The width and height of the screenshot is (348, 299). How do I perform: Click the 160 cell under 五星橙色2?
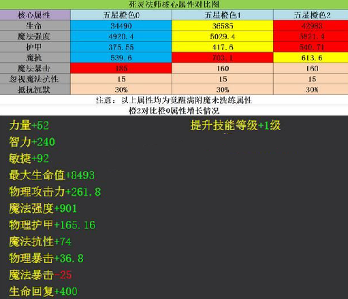[x=311, y=68]
